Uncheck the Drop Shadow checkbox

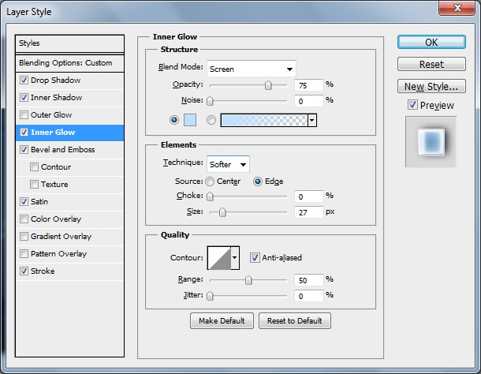[24, 80]
